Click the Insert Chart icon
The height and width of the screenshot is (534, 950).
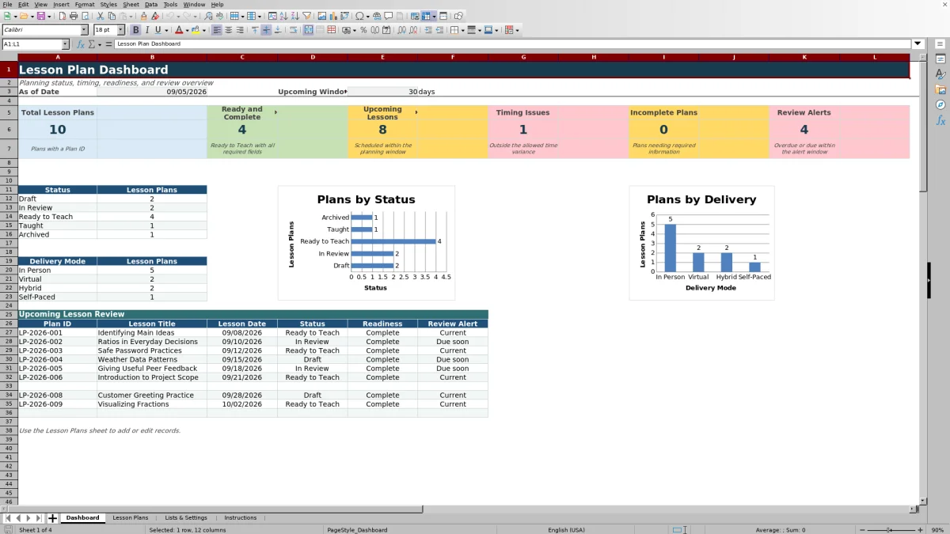click(x=333, y=16)
